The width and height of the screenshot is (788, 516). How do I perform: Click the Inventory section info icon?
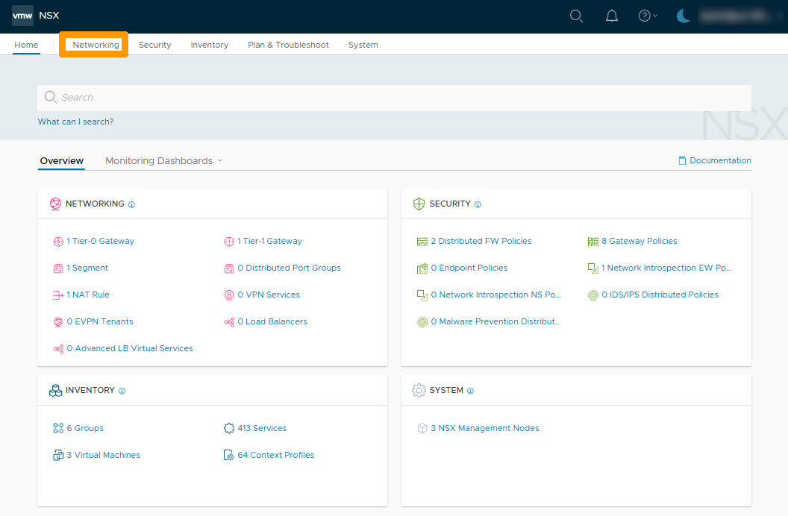click(122, 391)
